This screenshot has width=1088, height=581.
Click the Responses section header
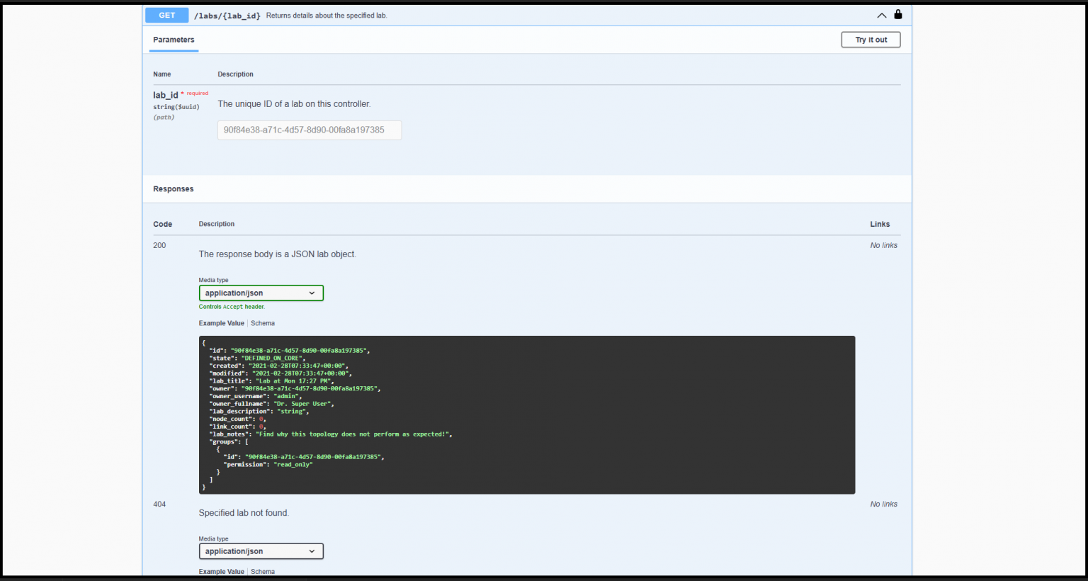[x=173, y=188]
